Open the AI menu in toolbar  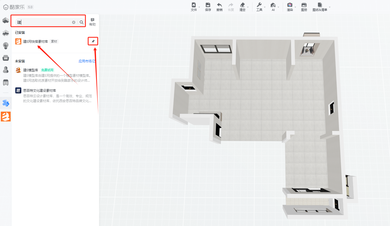tap(273, 7)
